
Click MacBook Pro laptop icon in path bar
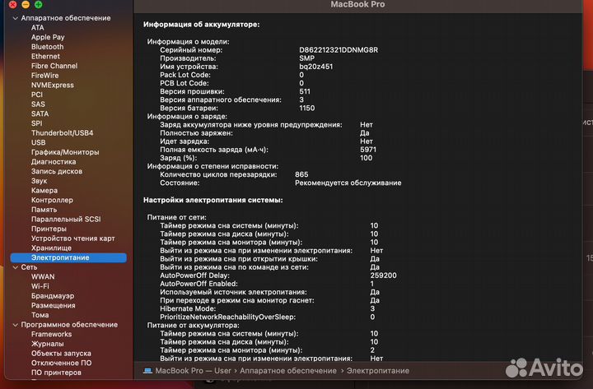pos(147,371)
